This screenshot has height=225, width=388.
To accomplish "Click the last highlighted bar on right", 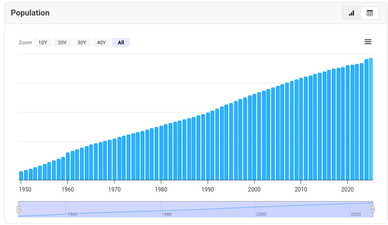I will (x=371, y=120).
